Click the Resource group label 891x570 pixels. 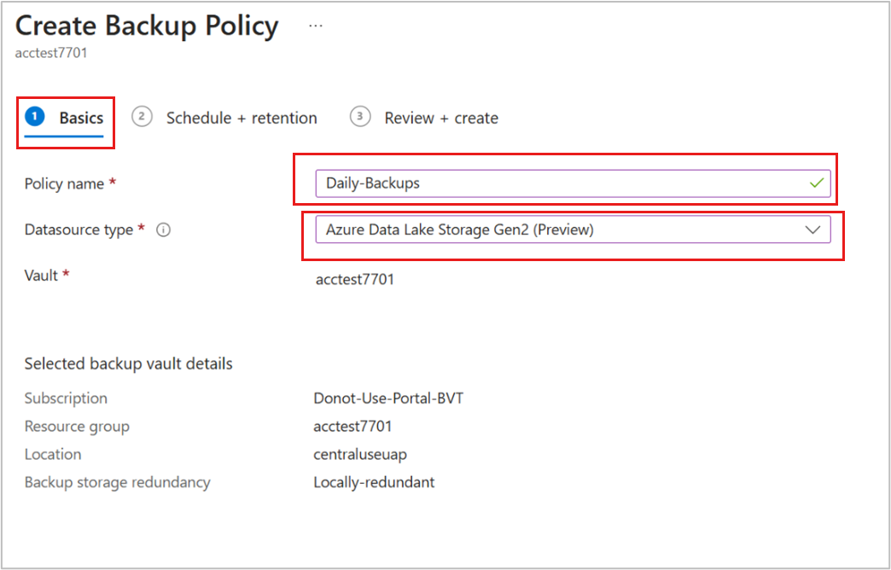pyautogui.click(x=77, y=427)
